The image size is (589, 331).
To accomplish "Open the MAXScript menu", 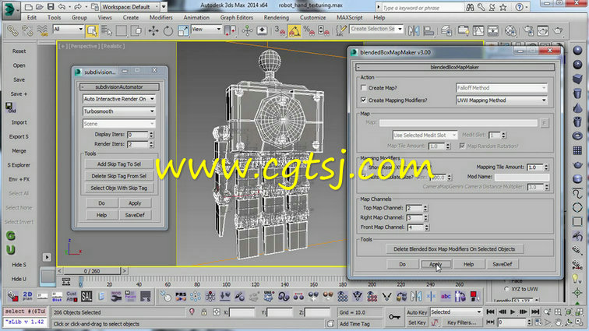I will coord(350,18).
